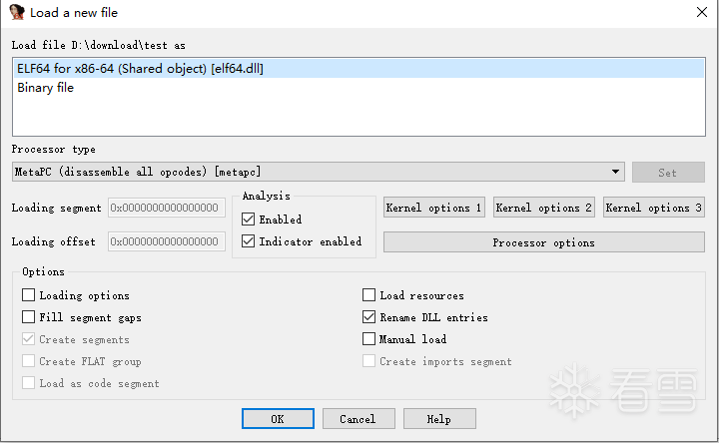
Task: Open Help for the load dialog
Action: coord(438,419)
